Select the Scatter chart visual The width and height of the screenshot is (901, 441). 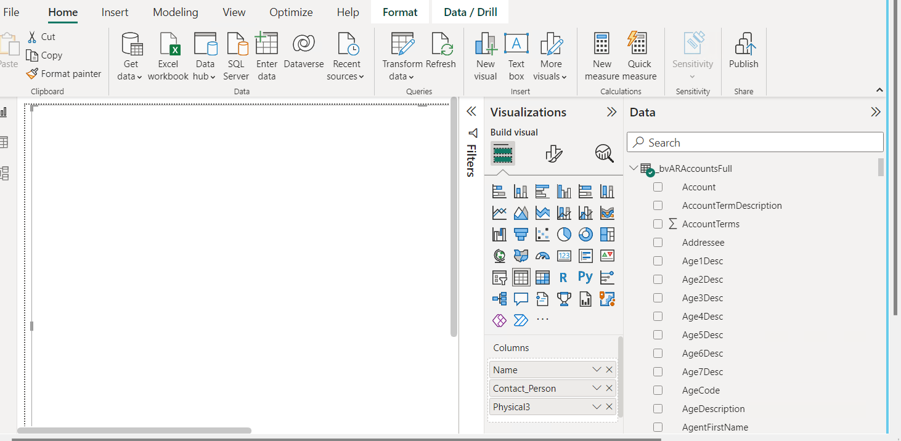coord(542,235)
